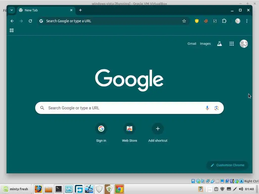
Task: Click Customize Chrome button
Action: click(x=227, y=165)
